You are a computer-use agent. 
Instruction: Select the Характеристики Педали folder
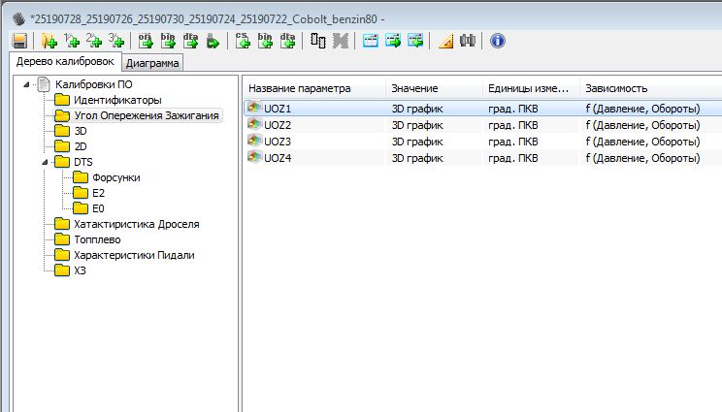(134, 255)
